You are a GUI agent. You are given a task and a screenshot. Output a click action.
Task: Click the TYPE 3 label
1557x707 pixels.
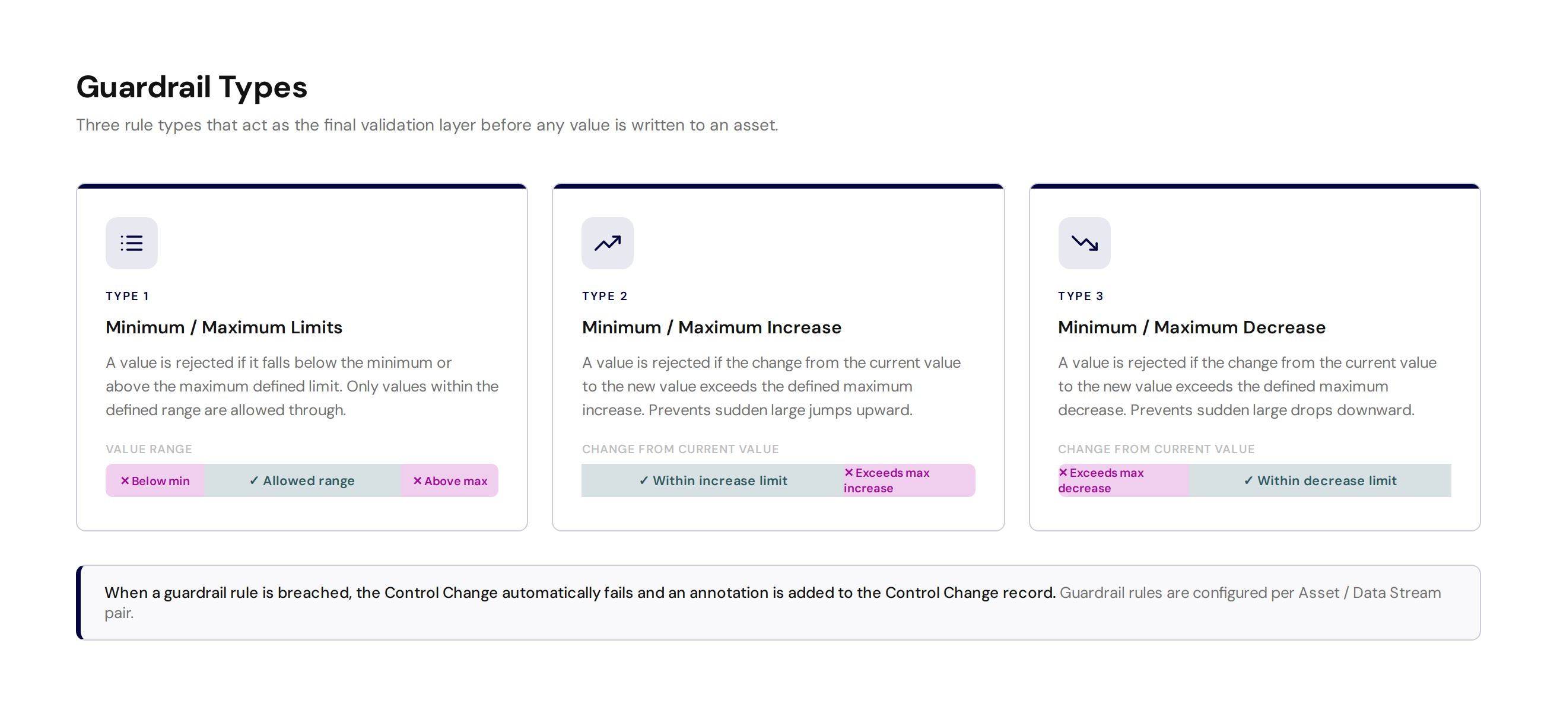coord(1081,296)
